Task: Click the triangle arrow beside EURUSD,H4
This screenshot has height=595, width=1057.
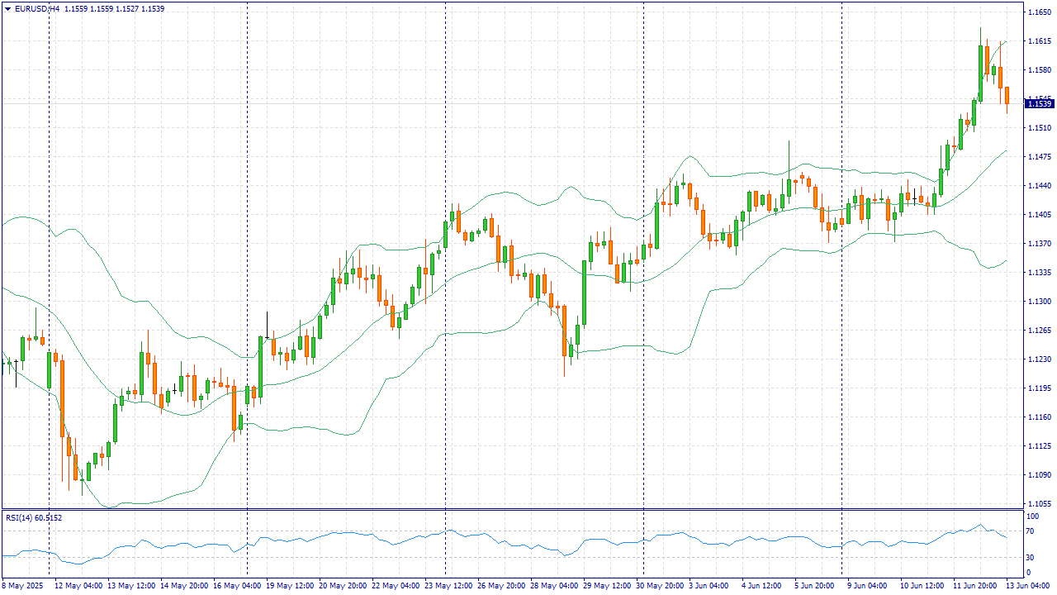Action: coord(7,8)
